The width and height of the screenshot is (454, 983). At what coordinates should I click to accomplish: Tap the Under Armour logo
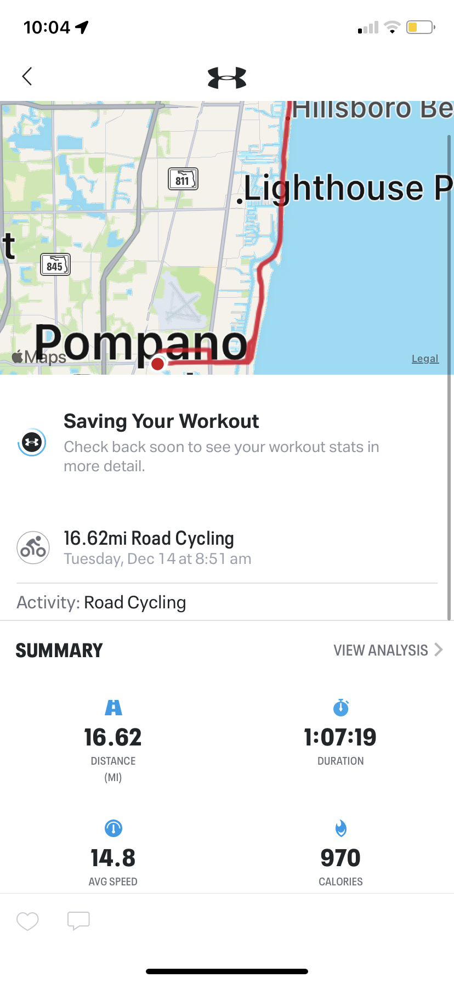coord(227,77)
